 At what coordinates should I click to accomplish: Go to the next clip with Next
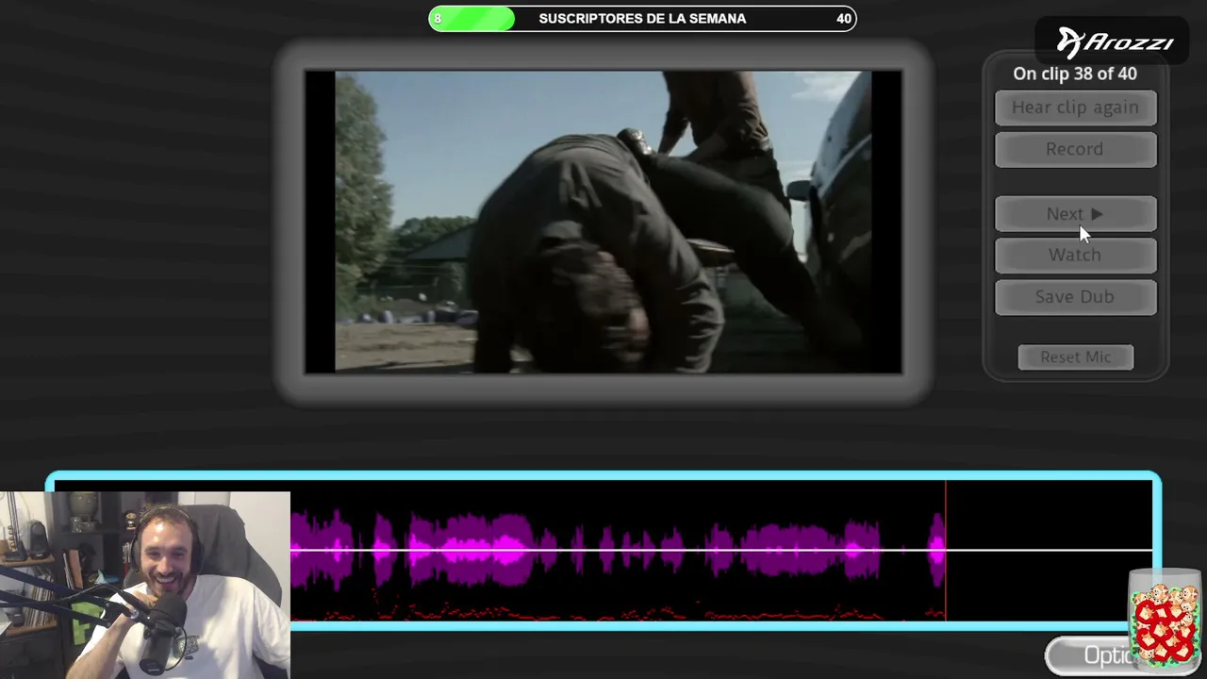pyautogui.click(x=1075, y=214)
